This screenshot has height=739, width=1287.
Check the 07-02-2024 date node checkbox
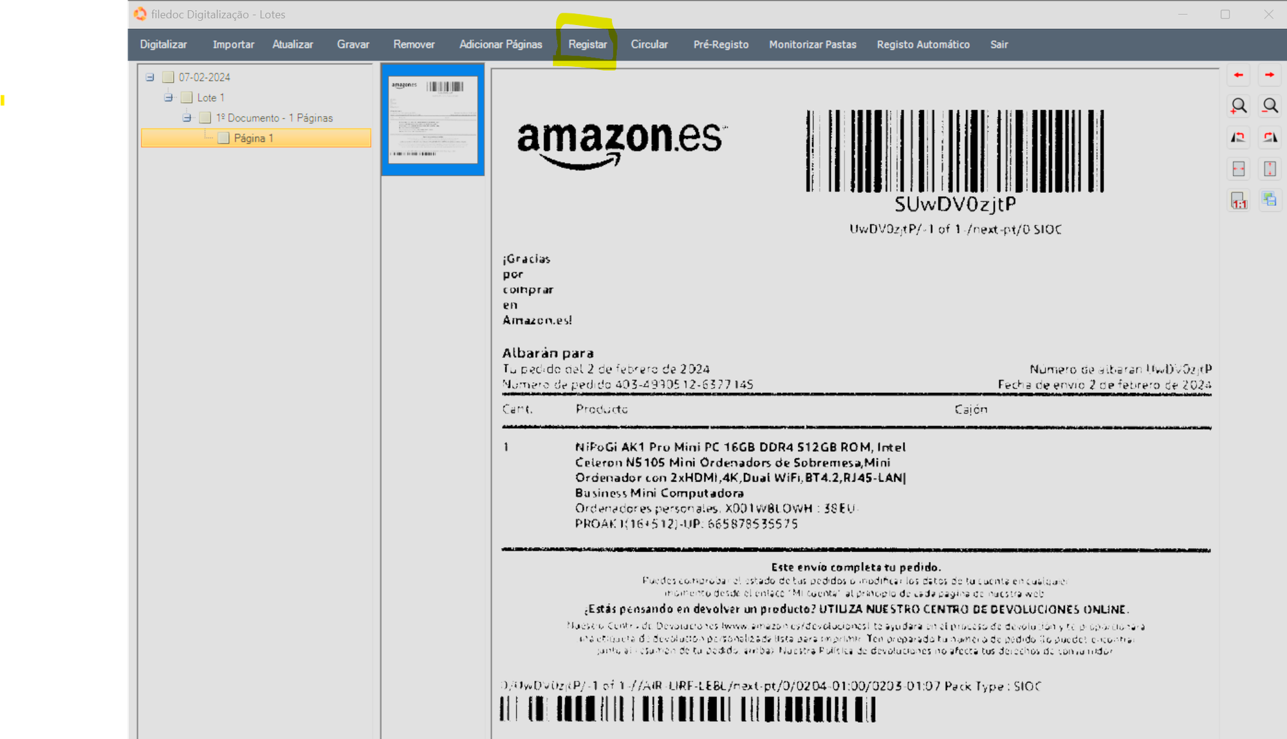pos(168,77)
